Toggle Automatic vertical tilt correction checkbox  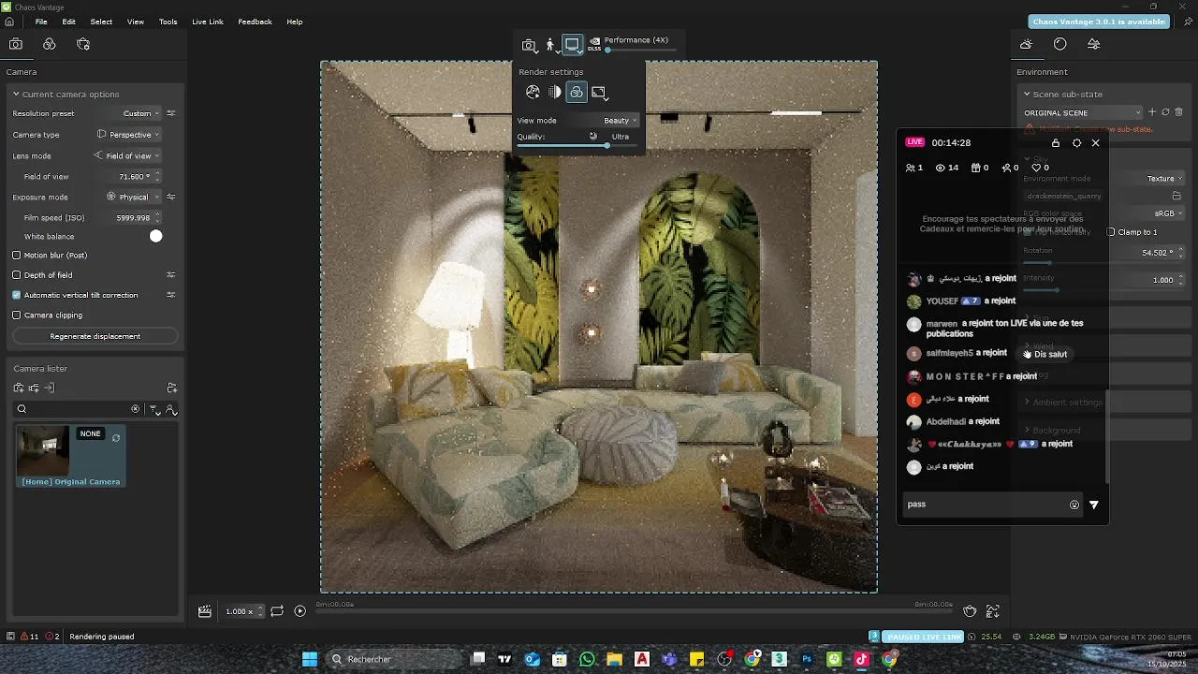(x=16, y=295)
